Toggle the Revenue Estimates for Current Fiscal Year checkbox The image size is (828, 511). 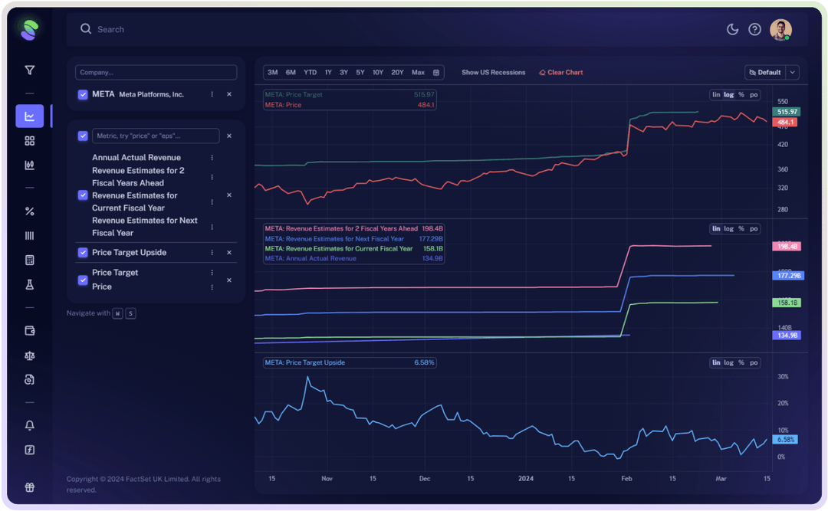click(83, 195)
